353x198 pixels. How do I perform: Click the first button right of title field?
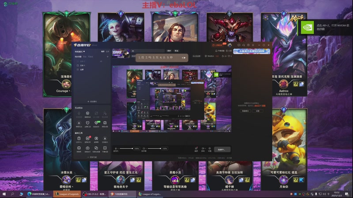(169, 51)
